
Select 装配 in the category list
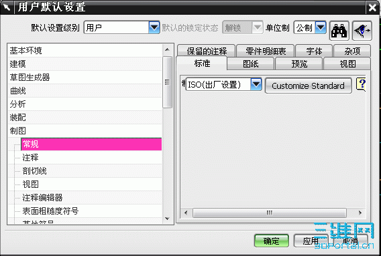coord(85,118)
